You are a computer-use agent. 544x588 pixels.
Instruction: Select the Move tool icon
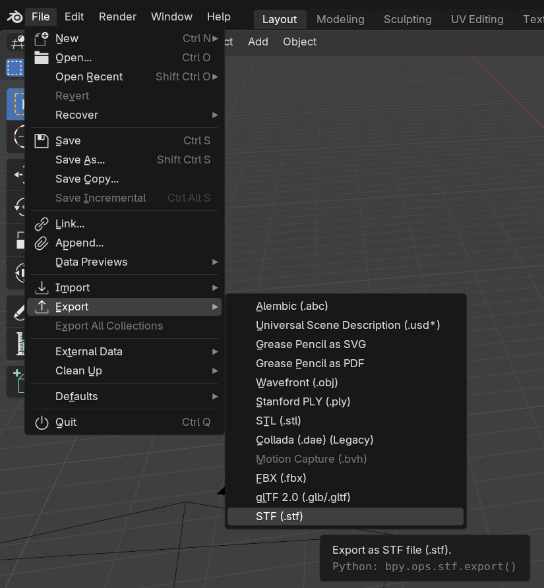coord(16,175)
